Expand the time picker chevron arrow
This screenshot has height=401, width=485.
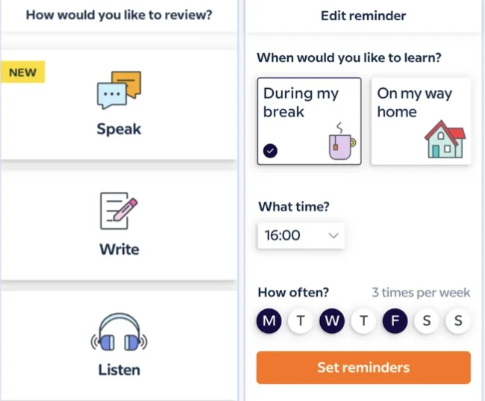click(x=334, y=236)
